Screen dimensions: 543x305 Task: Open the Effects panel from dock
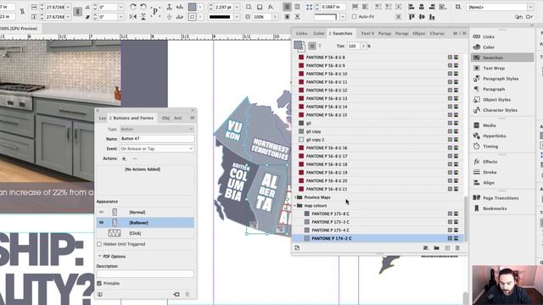[x=490, y=162]
